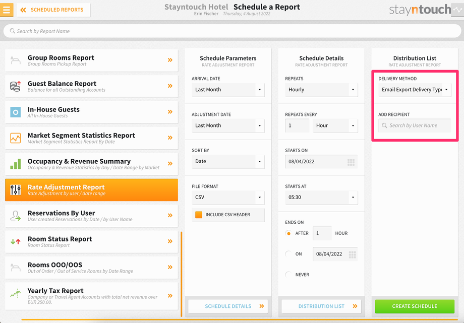Click the report list vertical scrollbar
464x323 pixels.
pyautogui.click(x=182, y=274)
